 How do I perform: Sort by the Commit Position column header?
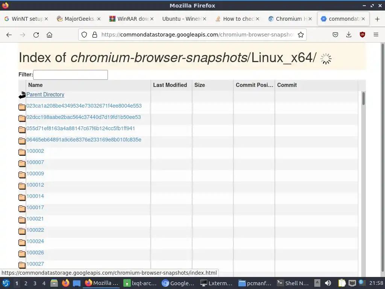click(x=254, y=85)
